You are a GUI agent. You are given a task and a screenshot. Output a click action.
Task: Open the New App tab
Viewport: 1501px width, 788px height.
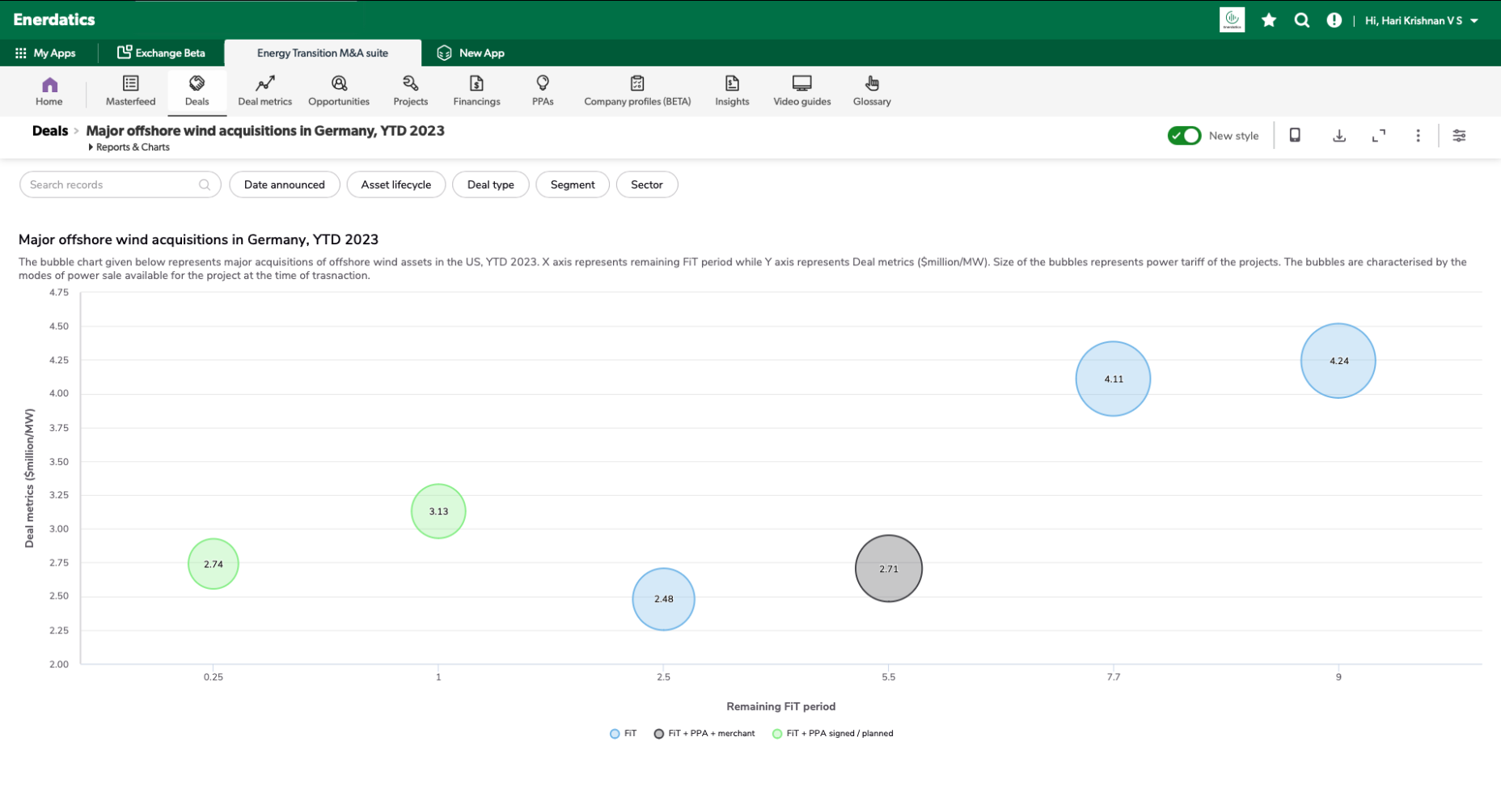[471, 53]
